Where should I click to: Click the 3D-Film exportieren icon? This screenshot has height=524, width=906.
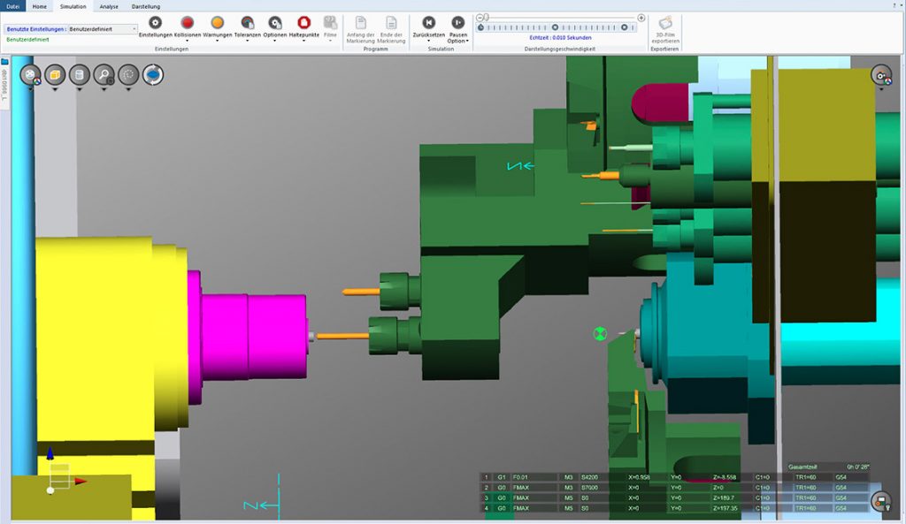665,24
